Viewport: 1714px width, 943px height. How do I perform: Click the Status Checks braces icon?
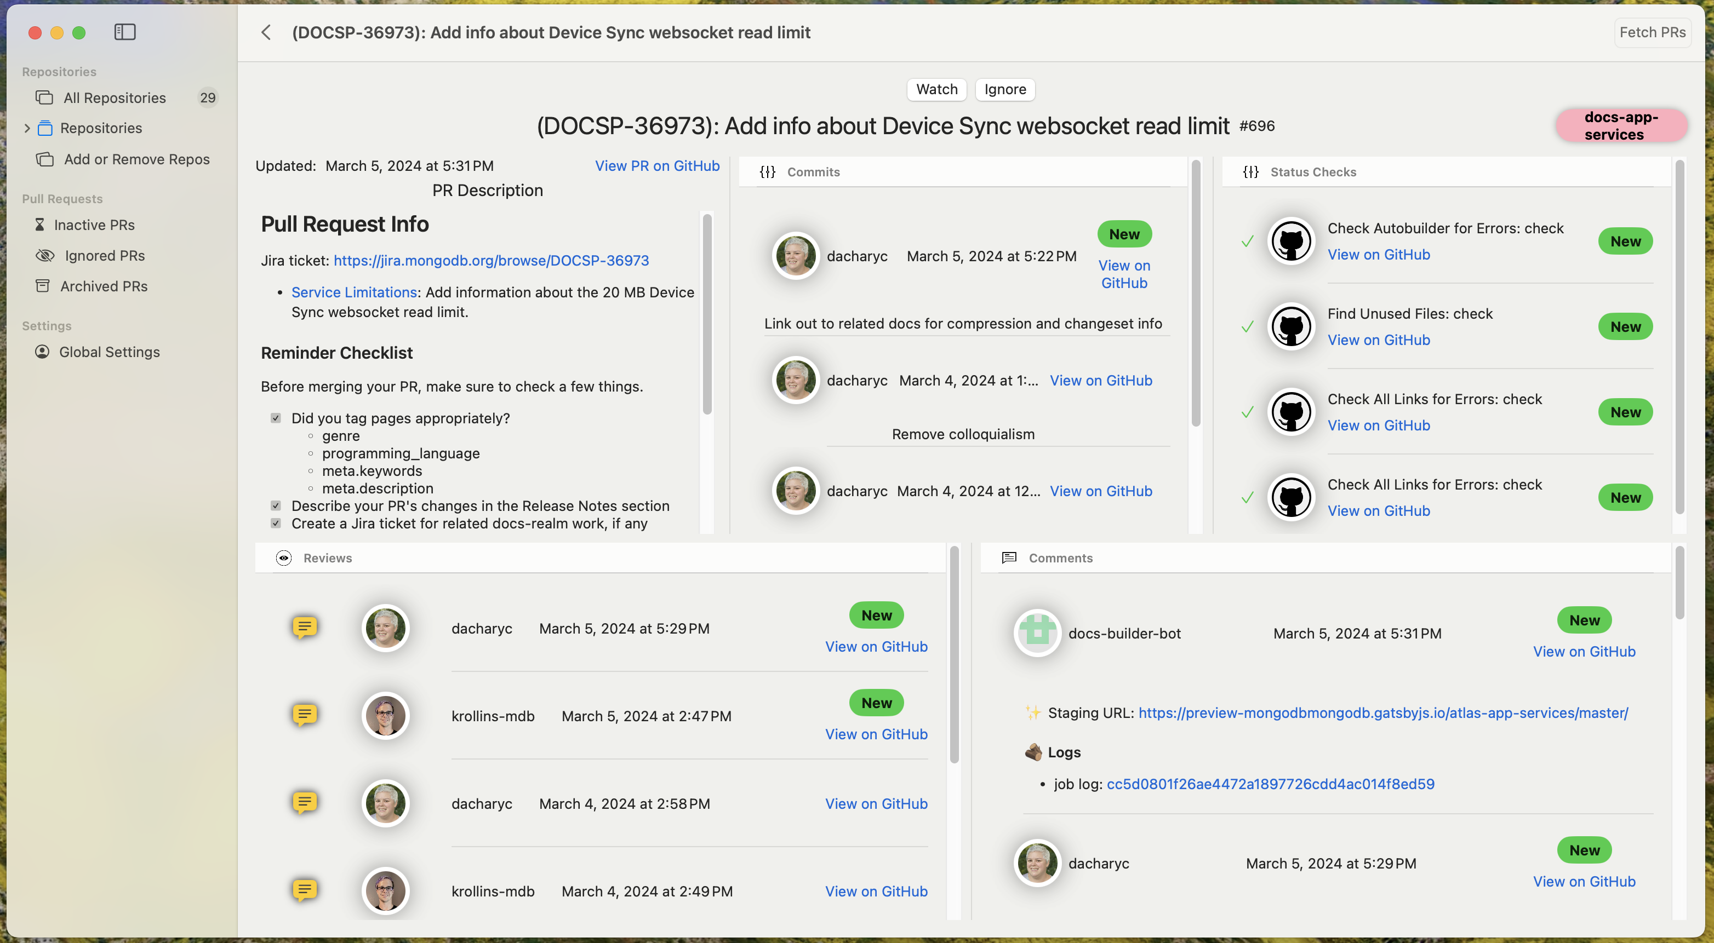click(1250, 173)
